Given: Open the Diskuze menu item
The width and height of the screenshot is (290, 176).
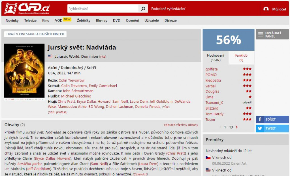Looking at the screenshot, I should pyautogui.click(x=170, y=21).
